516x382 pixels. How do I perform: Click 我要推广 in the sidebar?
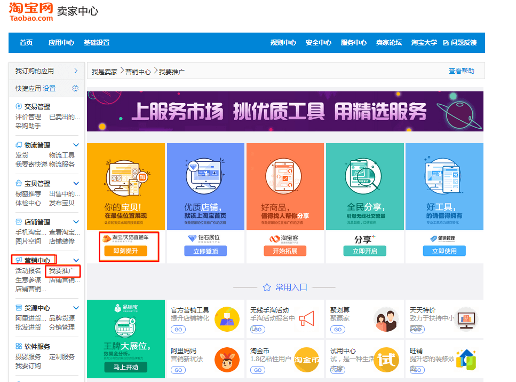[x=62, y=270]
